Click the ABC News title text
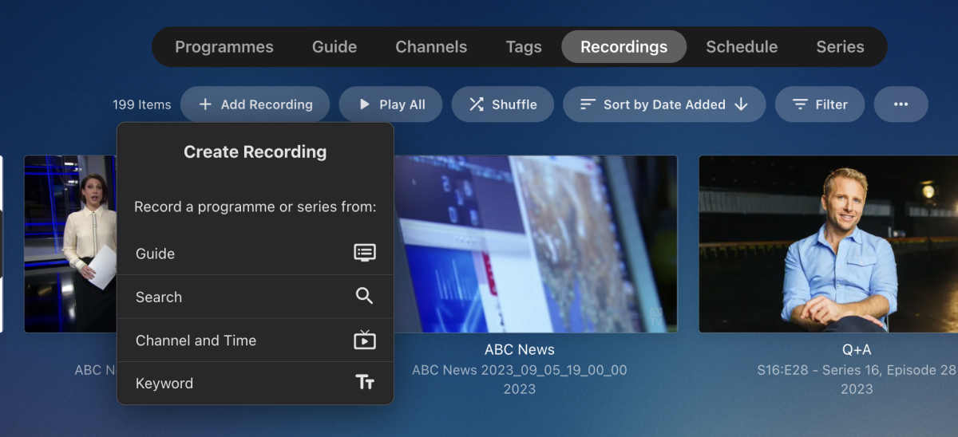The image size is (958, 437). [520, 350]
